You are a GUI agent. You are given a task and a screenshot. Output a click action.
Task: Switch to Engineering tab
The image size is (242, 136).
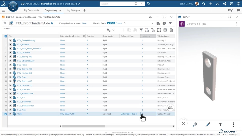pos(51,10)
